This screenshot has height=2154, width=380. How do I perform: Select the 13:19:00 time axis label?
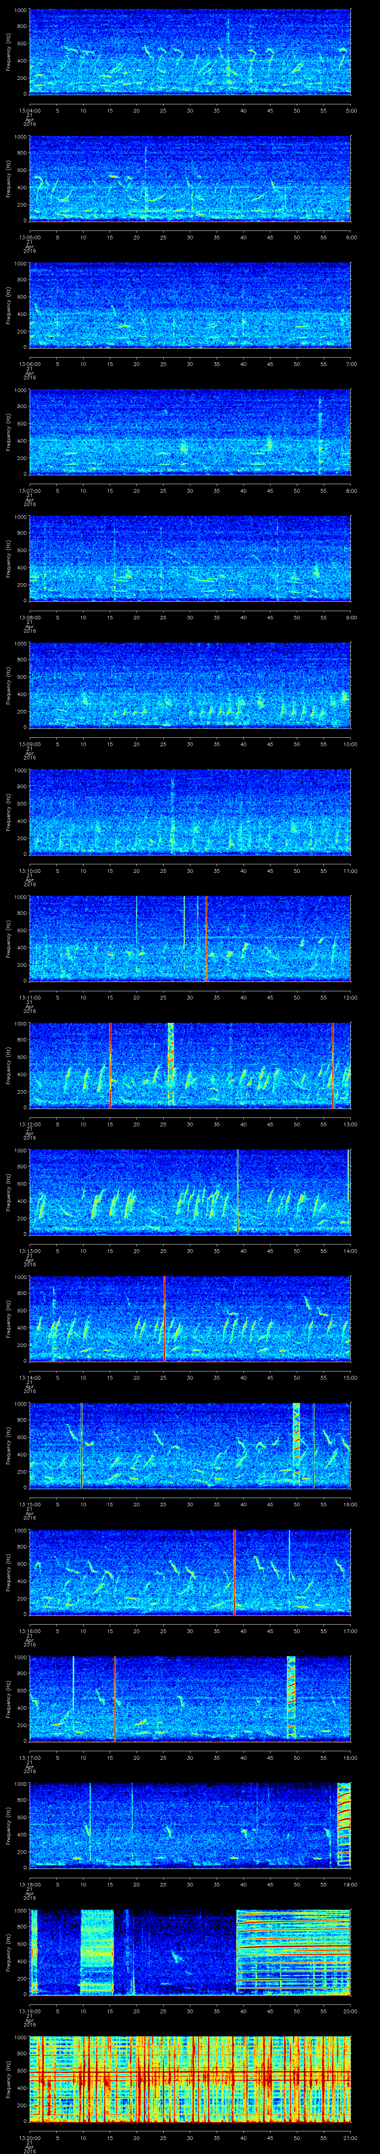tap(29, 2010)
